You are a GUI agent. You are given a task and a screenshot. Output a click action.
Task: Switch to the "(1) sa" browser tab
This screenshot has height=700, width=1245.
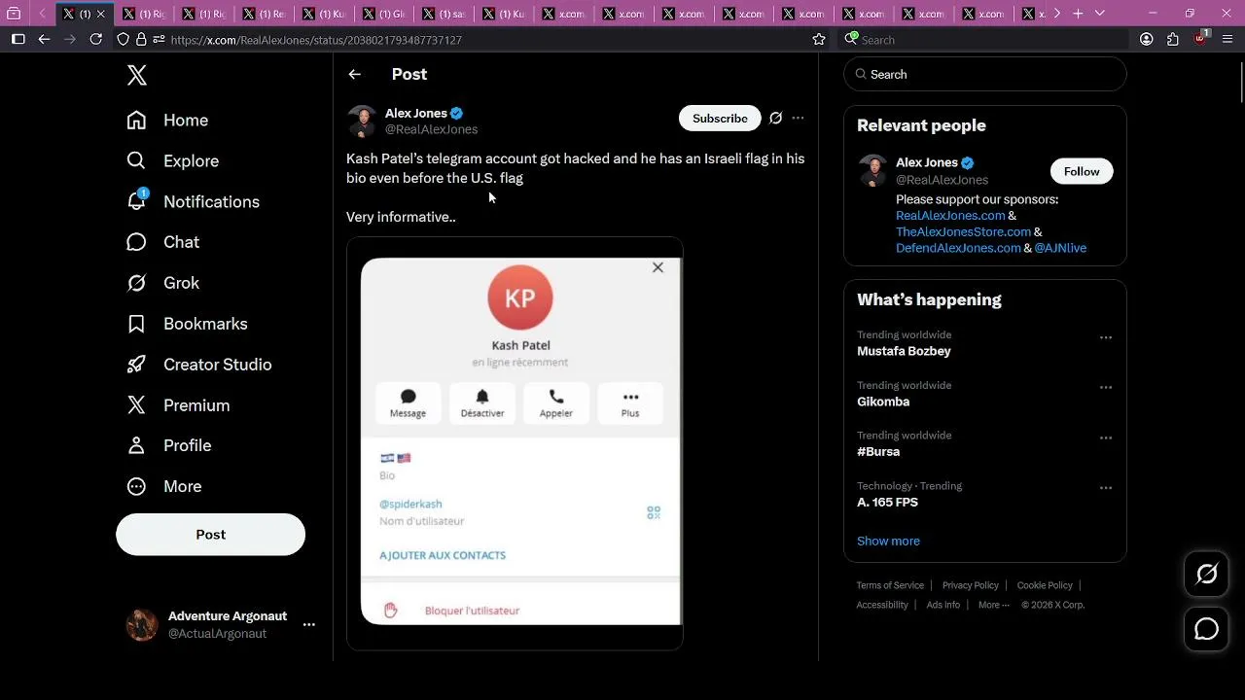point(445,14)
